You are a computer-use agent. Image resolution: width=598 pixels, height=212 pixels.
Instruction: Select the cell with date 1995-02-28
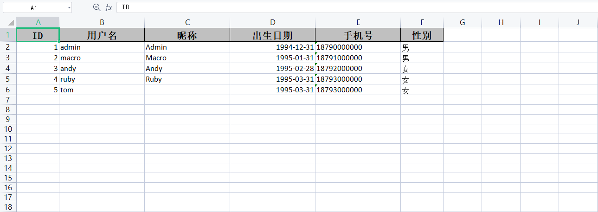point(272,69)
